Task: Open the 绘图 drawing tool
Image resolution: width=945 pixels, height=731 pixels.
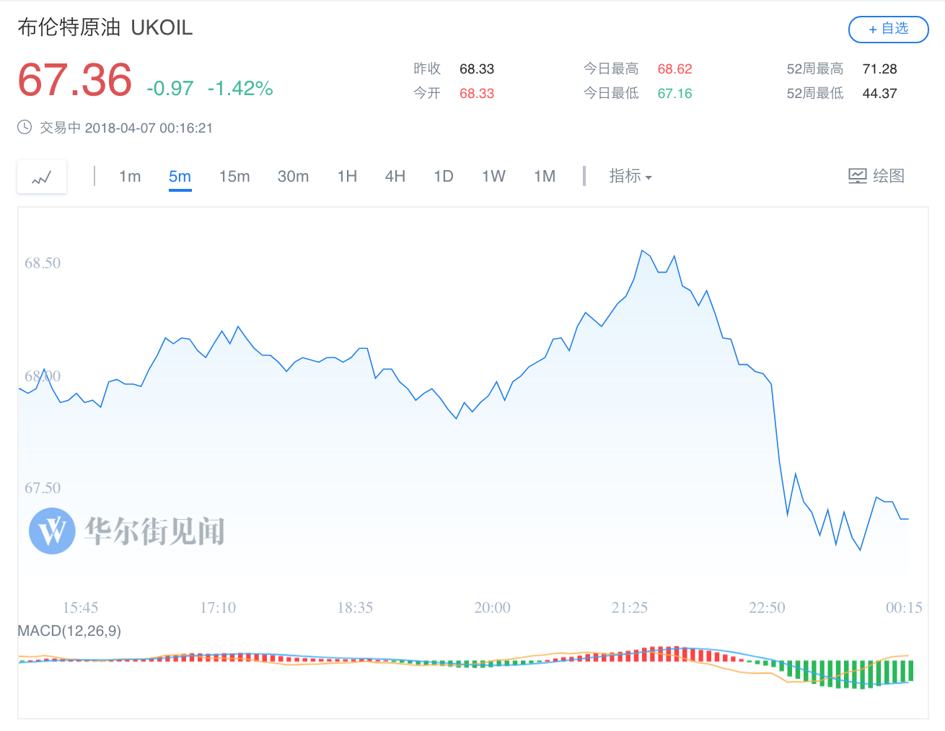Action: tap(876, 176)
